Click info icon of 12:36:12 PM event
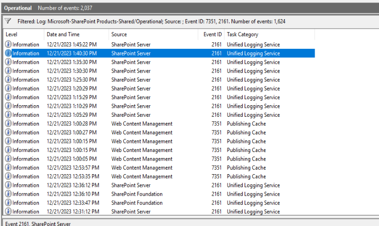The width and height of the screenshot is (379, 226). (8, 185)
